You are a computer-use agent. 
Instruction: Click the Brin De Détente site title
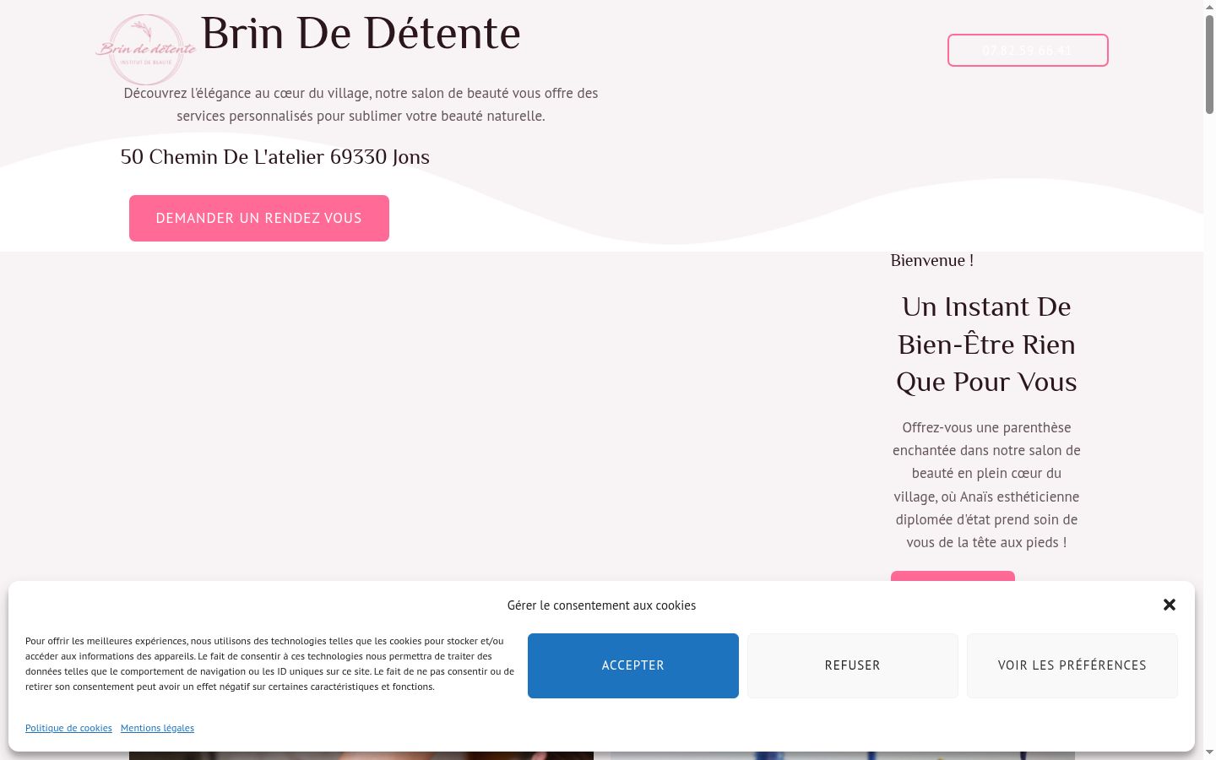[361, 34]
